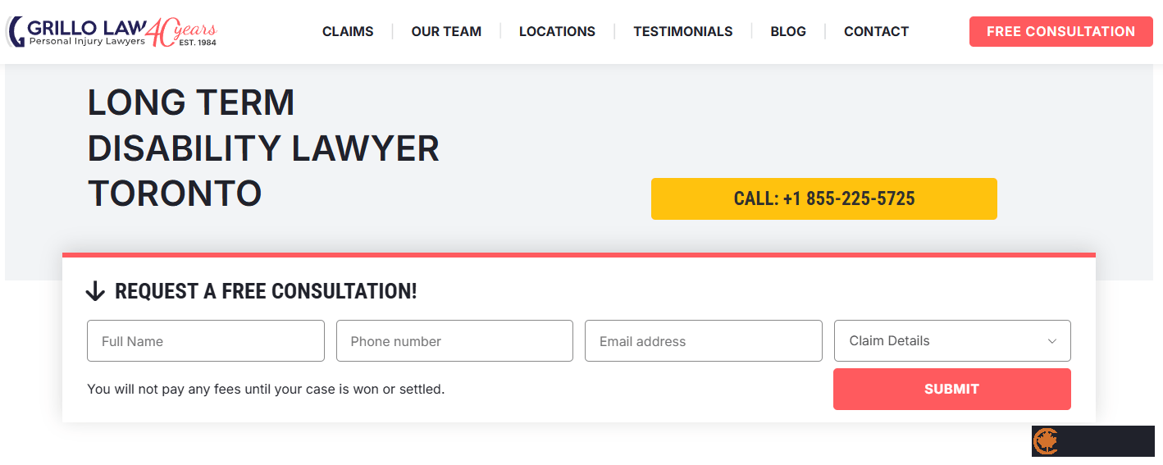1163x465 pixels.
Task: Open the Claims menu
Action: [x=348, y=31]
